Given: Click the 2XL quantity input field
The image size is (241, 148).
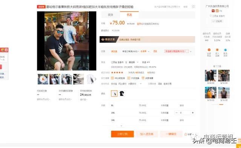Looking at the screenshot, I should click(185, 113).
